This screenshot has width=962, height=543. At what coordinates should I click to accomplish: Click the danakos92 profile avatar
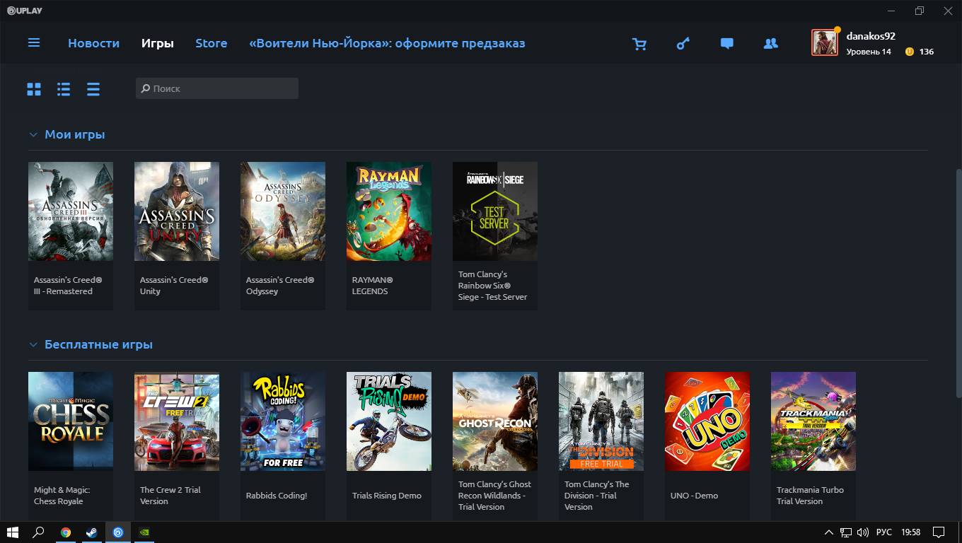825,42
